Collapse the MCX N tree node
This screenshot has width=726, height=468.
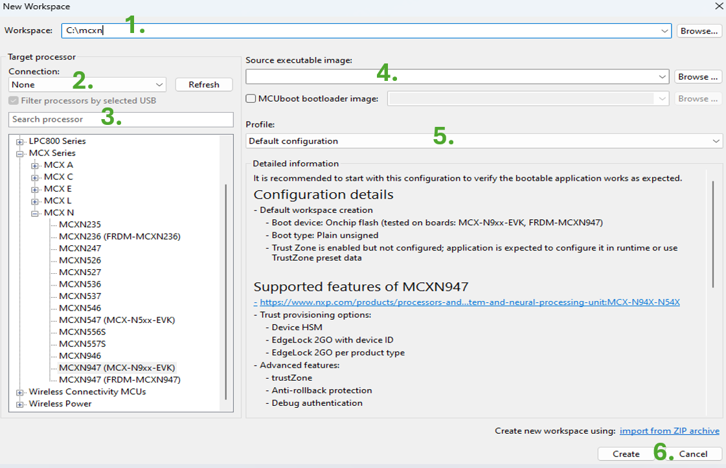(x=35, y=213)
